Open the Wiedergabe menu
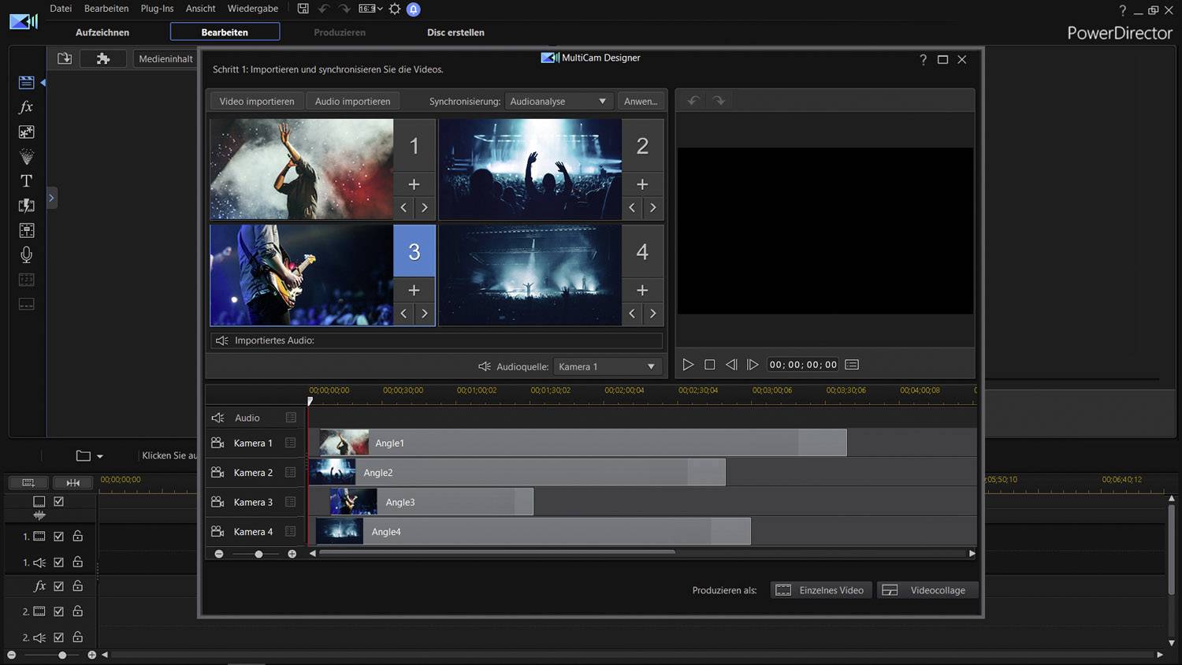This screenshot has width=1182, height=665. (x=252, y=9)
